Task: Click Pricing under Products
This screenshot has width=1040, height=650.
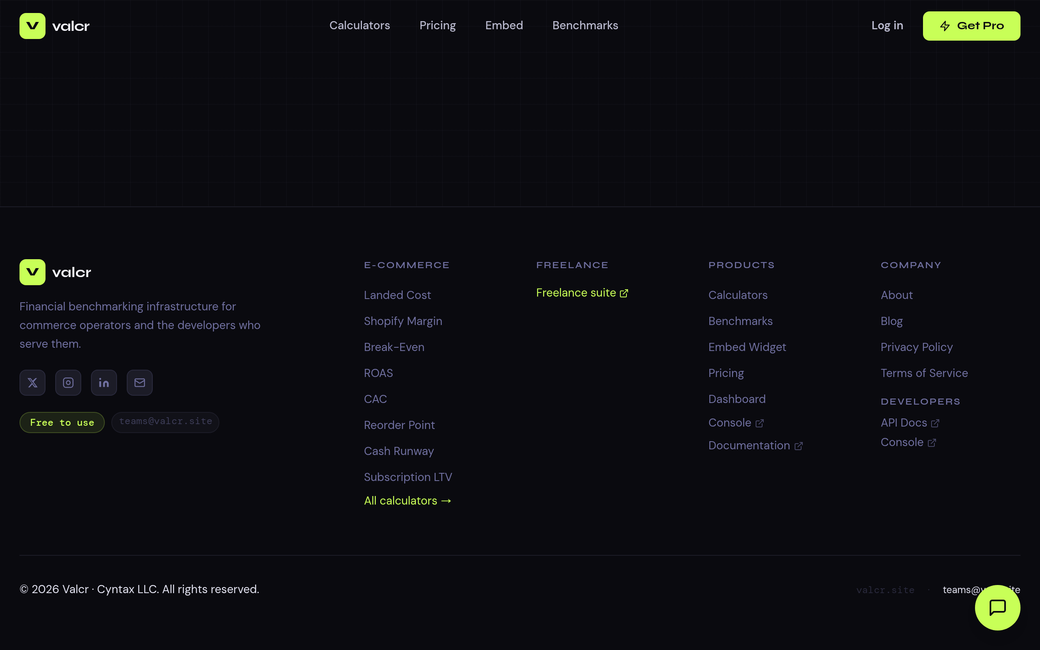Action: [x=726, y=373]
